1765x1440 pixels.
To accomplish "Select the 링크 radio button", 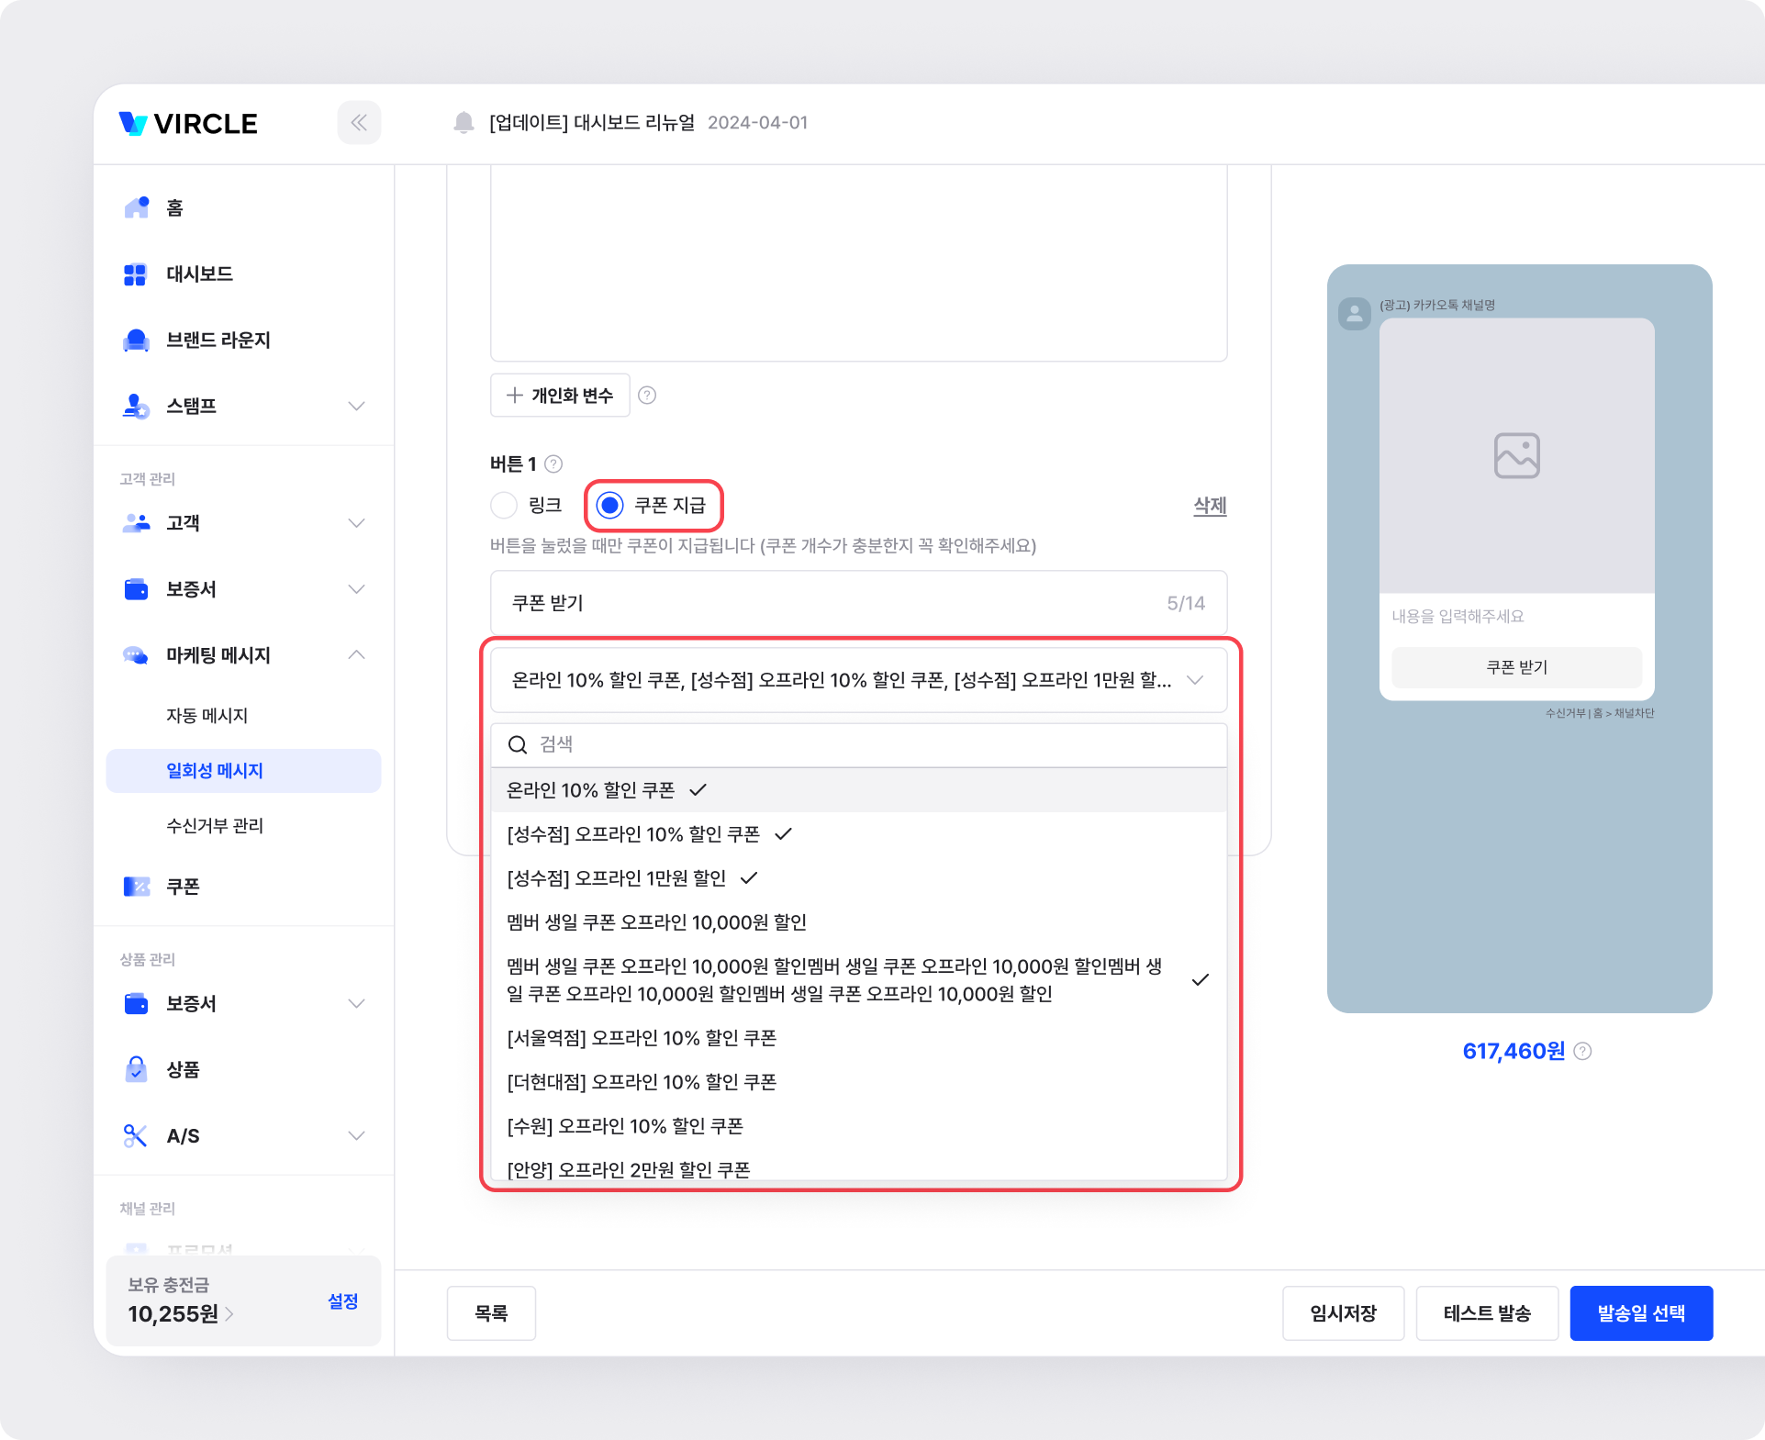I will (x=504, y=505).
